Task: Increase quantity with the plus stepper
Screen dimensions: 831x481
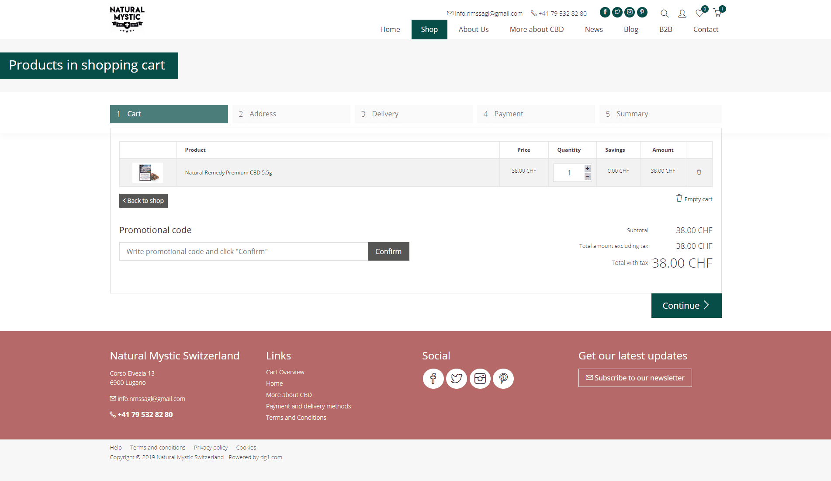Action: (588, 168)
